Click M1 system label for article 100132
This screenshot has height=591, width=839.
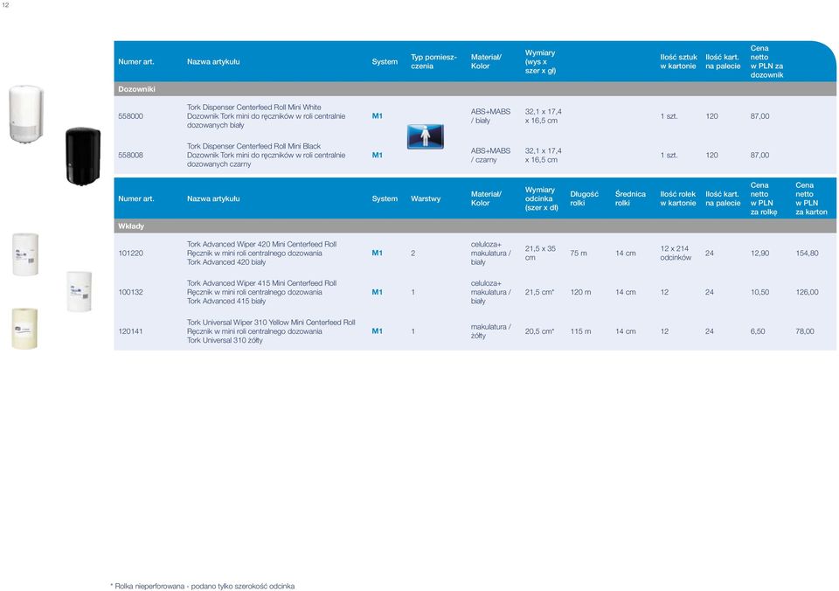click(x=378, y=292)
